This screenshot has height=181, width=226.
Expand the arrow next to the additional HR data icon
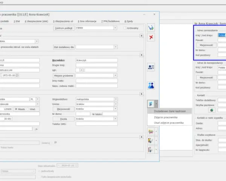[x=156, y=104]
